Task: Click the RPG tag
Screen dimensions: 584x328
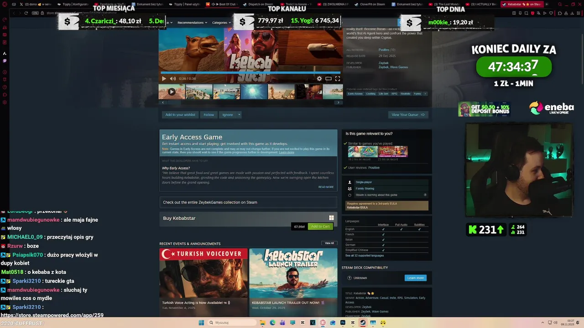Action: pos(394,94)
